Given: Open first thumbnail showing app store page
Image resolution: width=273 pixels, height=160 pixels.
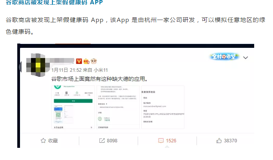Looking at the screenshot, I should [x=73, y=107].
